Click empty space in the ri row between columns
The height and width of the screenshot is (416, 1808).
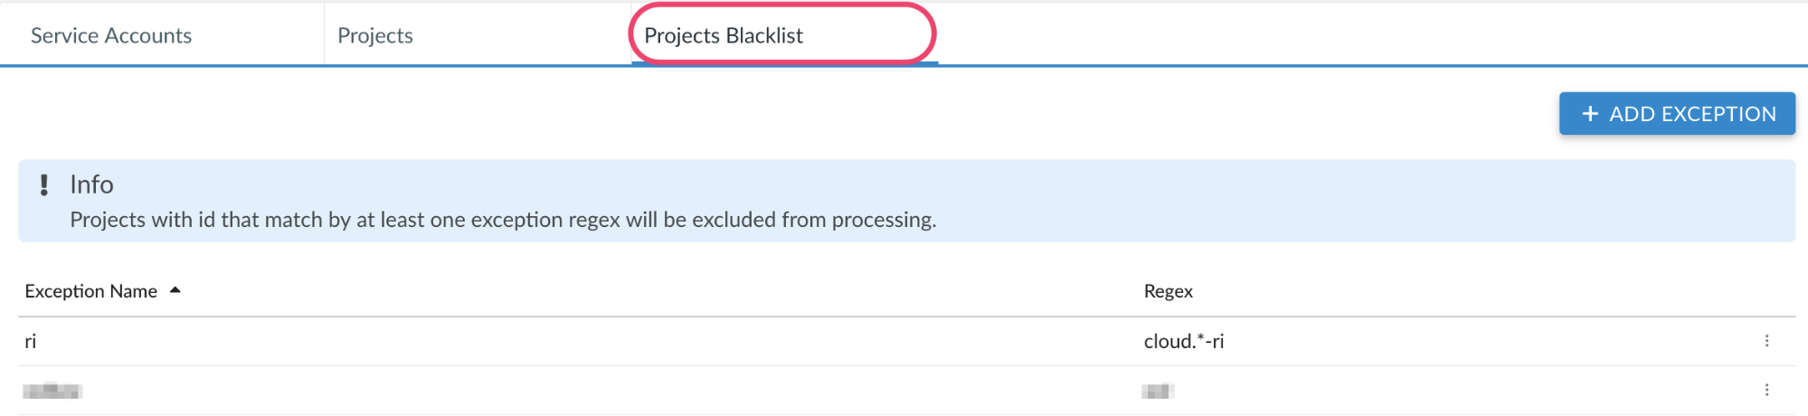[x=588, y=341]
